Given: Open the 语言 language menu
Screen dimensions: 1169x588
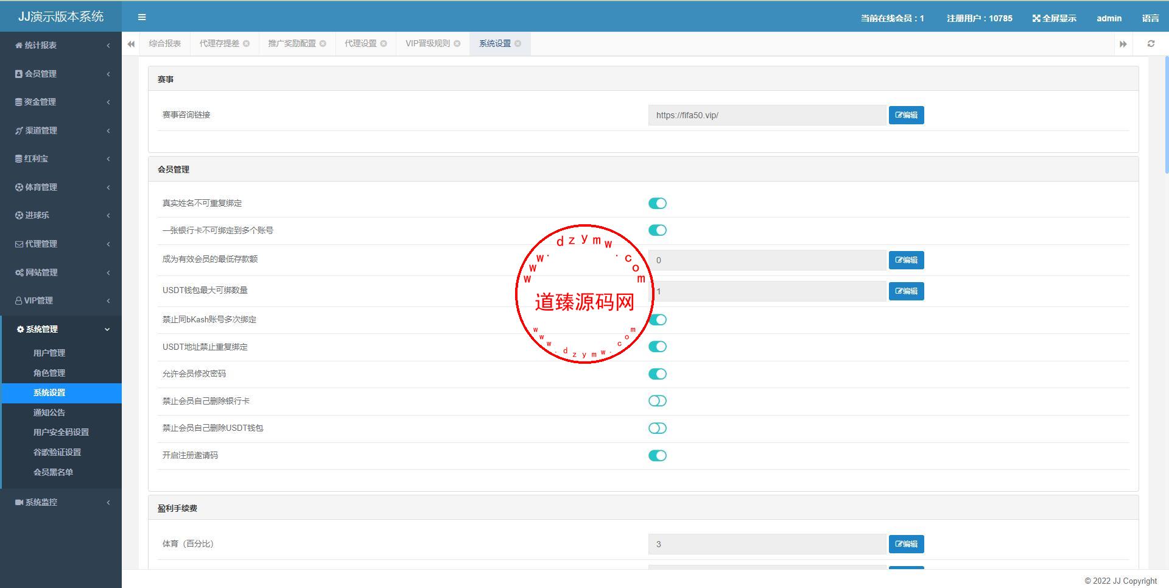Looking at the screenshot, I should pos(1150,18).
